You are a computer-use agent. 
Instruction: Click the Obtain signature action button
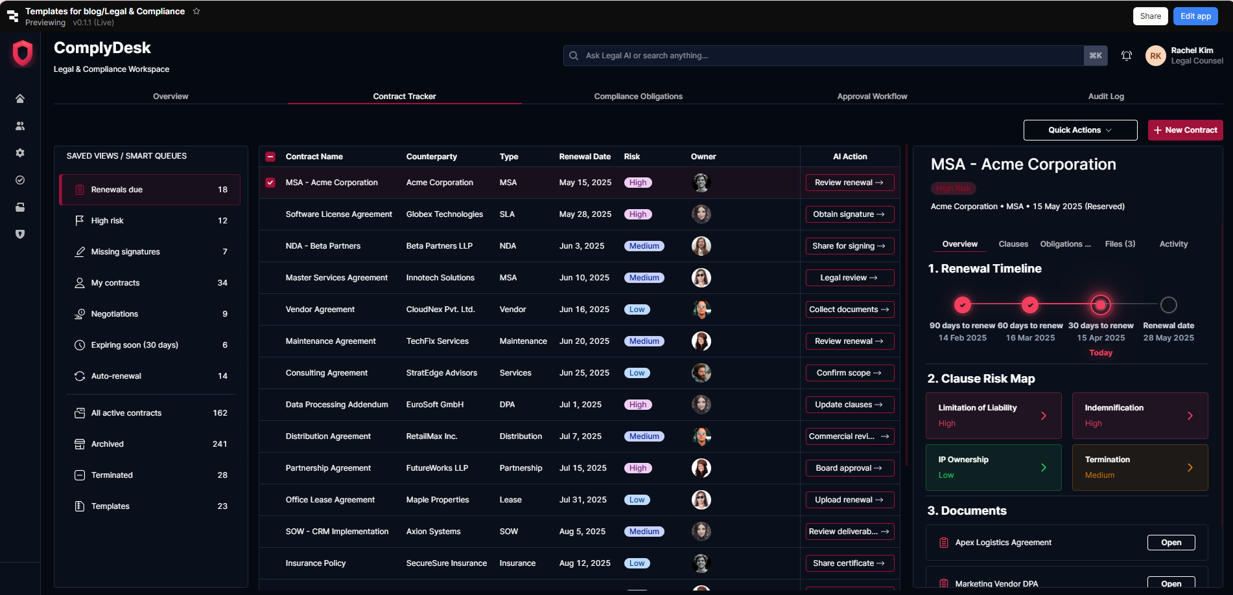coord(850,214)
